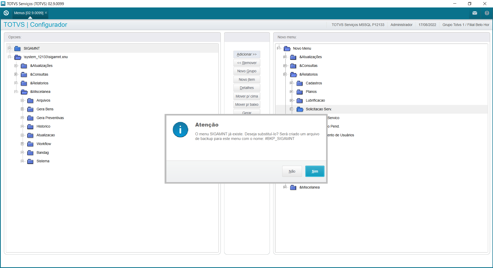Click the SIGAMNT folder icon

[17, 48]
